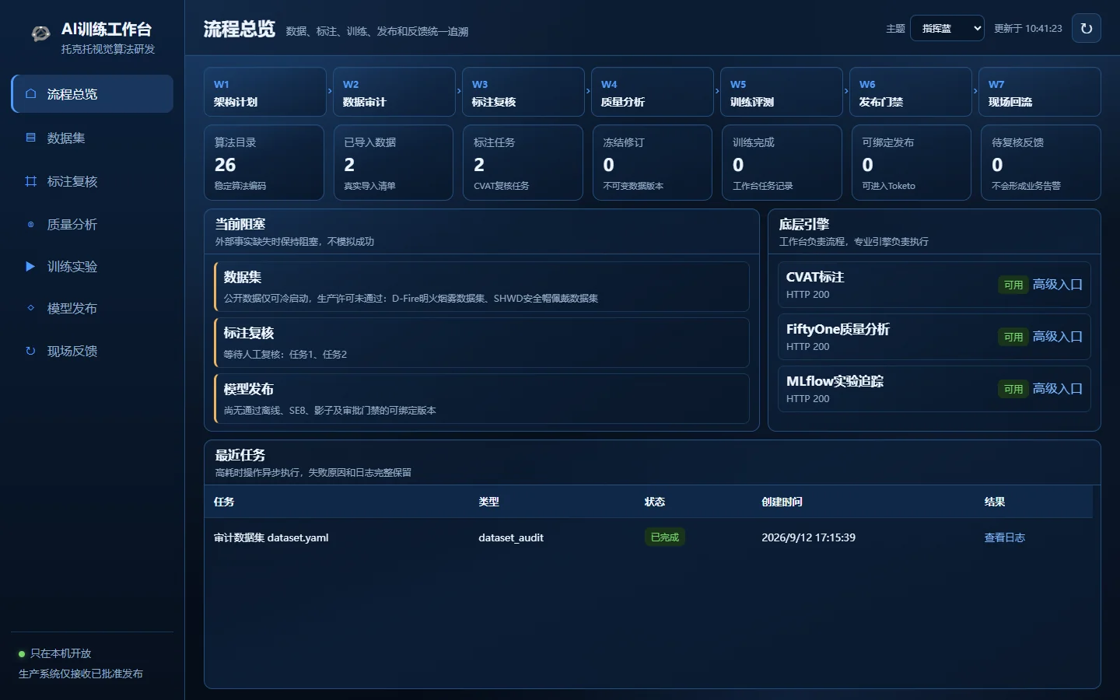Select the W4 质量分析 workflow step
Image resolution: width=1120 pixels, height=700 pixels.
click(653, 92)
